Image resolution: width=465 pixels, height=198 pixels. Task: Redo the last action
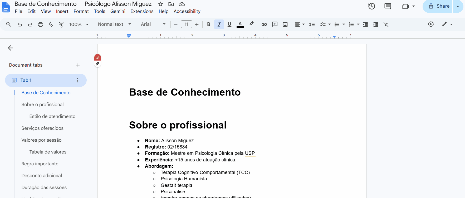(30, 24)
